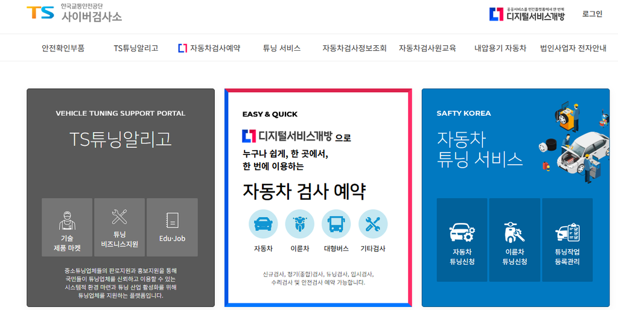Click the Edu·Job notebook icon
This screenshot has height=310, width=618.
[172, 221]
